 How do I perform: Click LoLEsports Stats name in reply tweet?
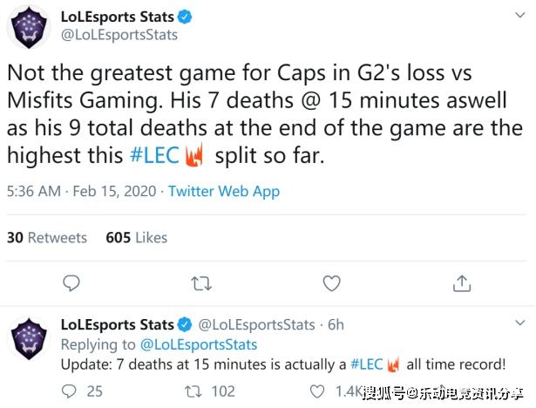point(115,325)
